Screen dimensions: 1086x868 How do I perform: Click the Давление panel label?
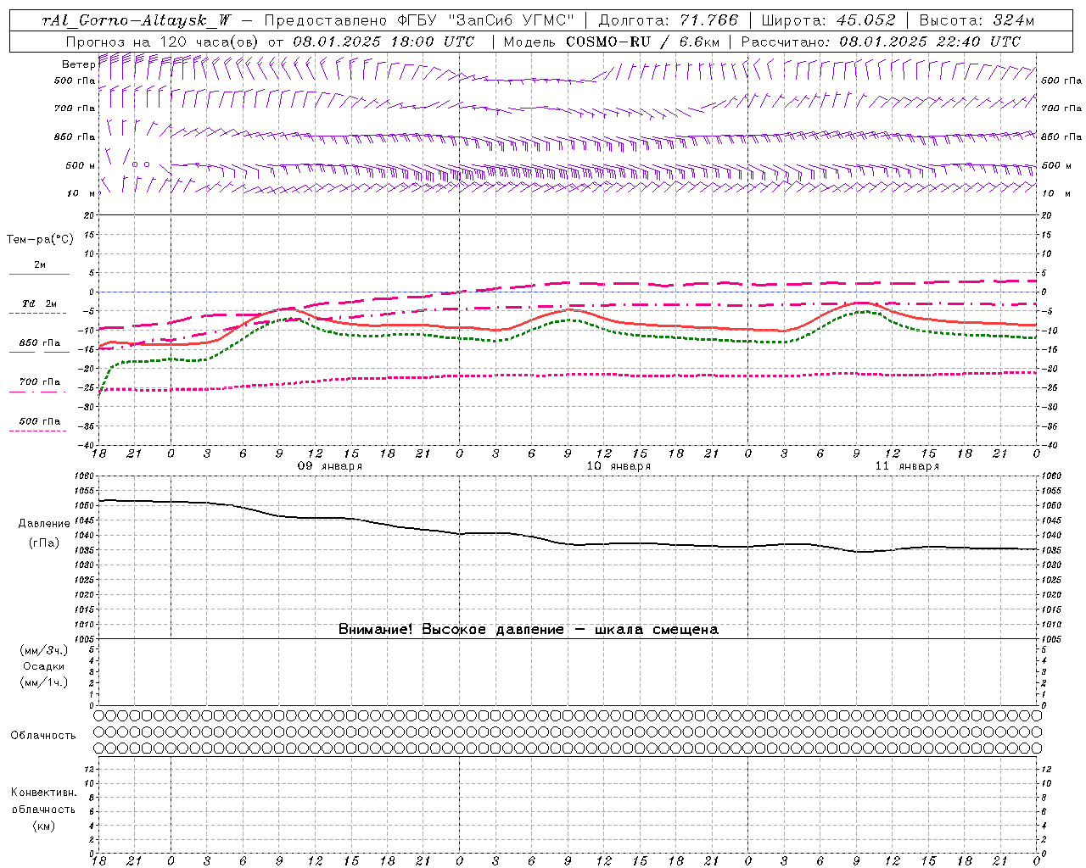(44, 524)
